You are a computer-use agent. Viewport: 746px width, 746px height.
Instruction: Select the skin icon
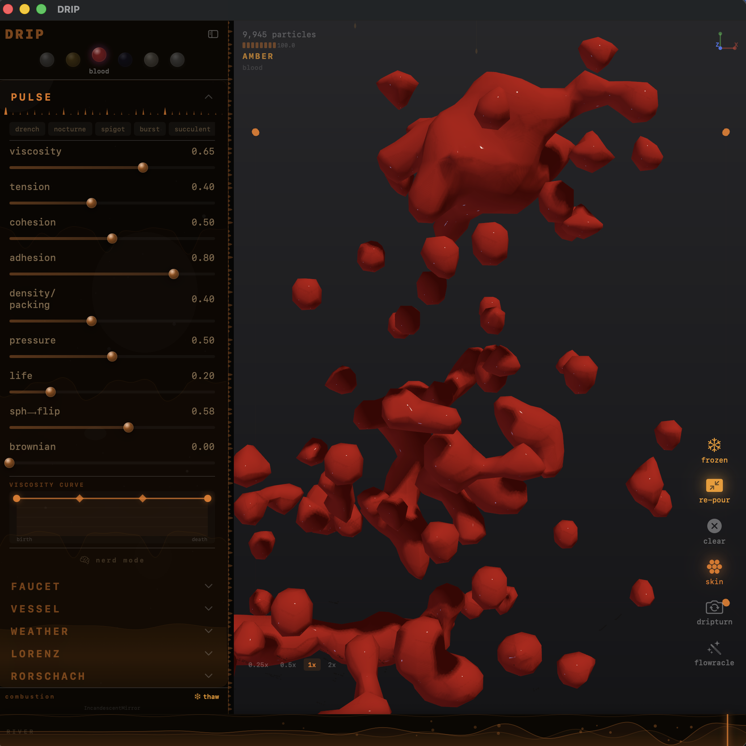pos(714,566)
